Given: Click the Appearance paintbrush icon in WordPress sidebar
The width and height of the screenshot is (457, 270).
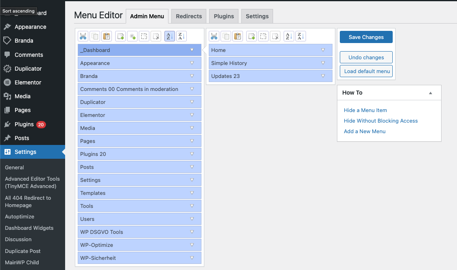Looking at the screenshot, I should 7,27.
